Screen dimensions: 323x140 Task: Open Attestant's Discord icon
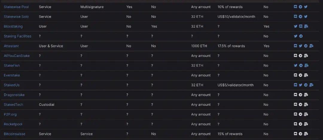(x=295, y=46)
